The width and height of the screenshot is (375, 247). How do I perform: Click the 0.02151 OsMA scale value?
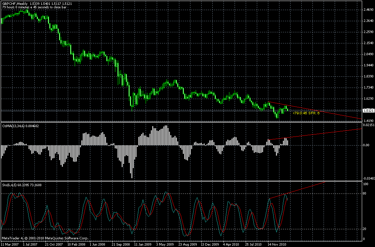point(368,125)
